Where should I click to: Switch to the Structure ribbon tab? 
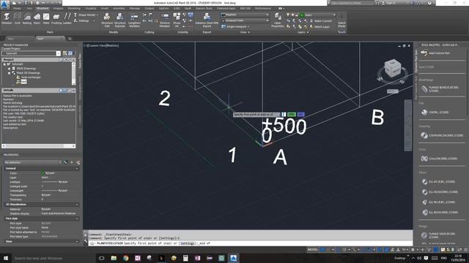pyautogui.click(x=43, y=8)
